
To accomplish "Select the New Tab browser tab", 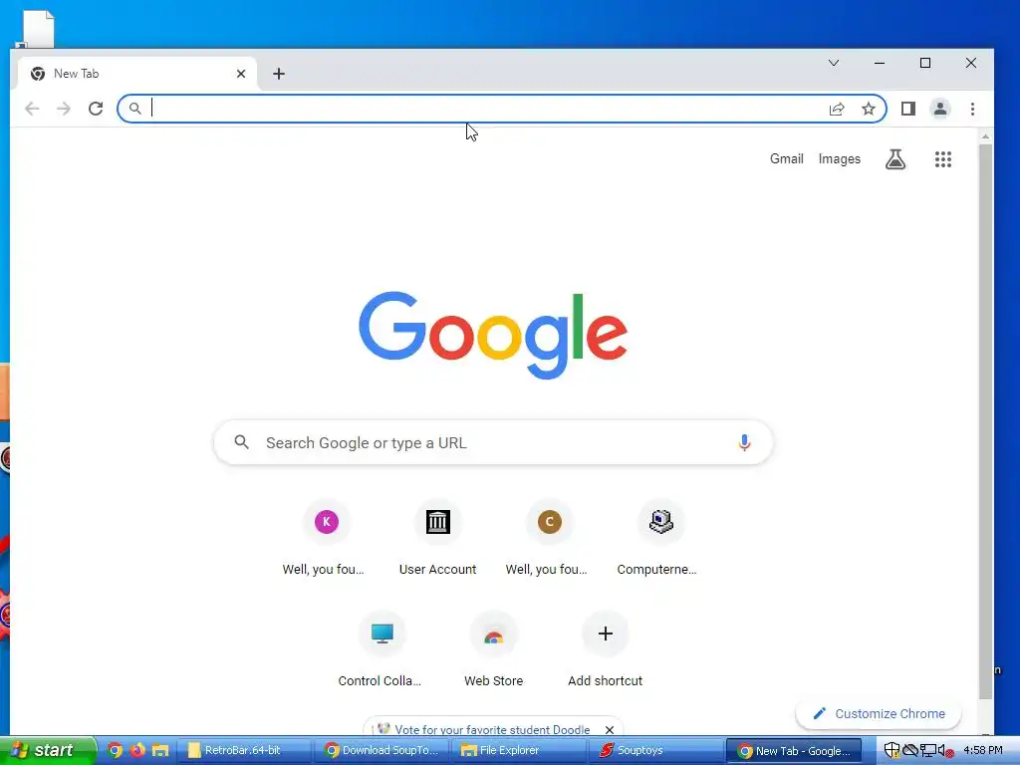I will click(136, 74).
